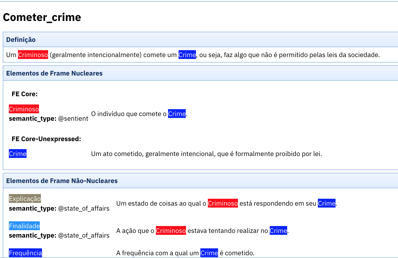Viewport: 398px width, 258px height.
Task: Click Crime tag in the Explicação description
Action: tap(326, 203)
